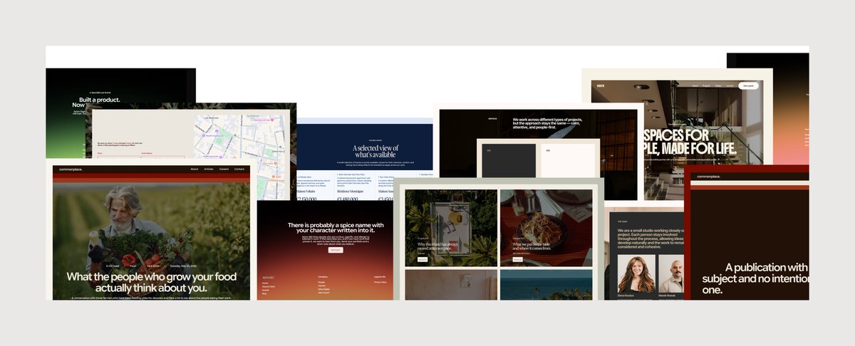
Task: Select Careers in the farmer page navigation
Action: pyautogui.click(x=224, y=169)
